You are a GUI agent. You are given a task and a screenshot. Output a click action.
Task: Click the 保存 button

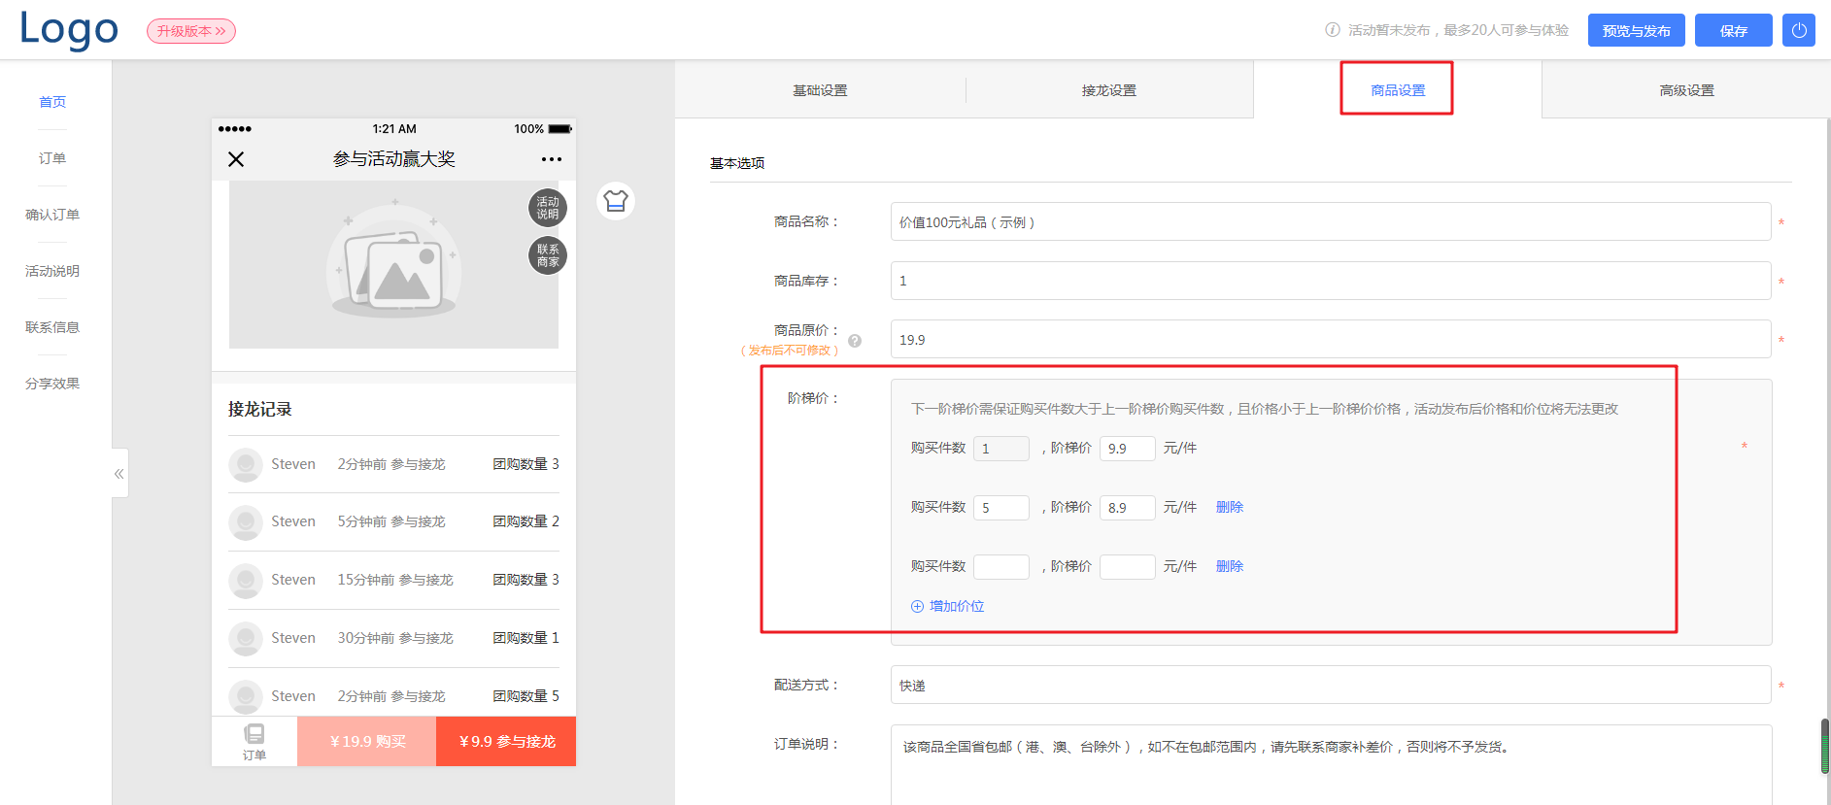(x=1733, y=30)
